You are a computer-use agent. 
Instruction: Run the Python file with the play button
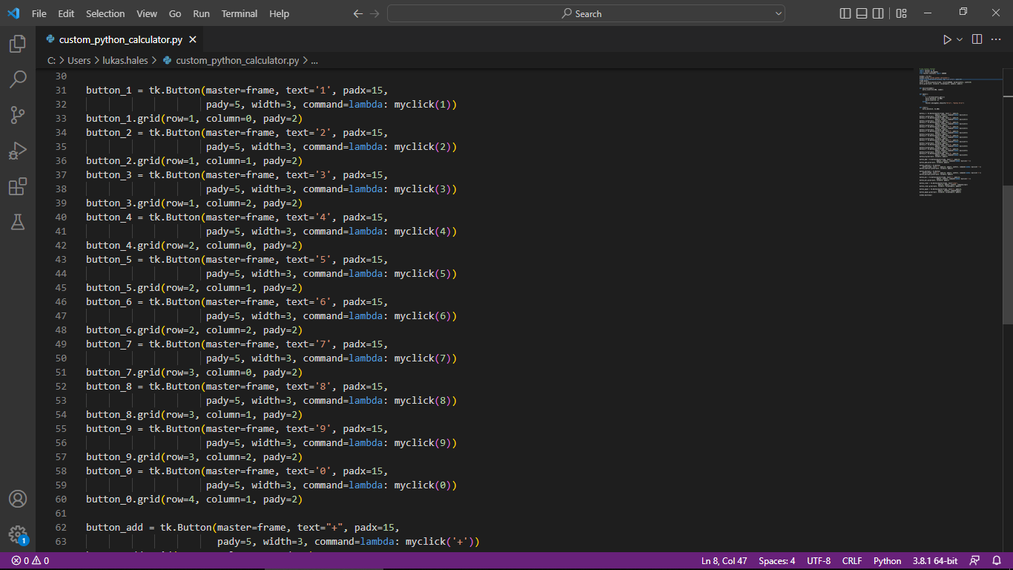pyautogui.click(x=948, y=39)
